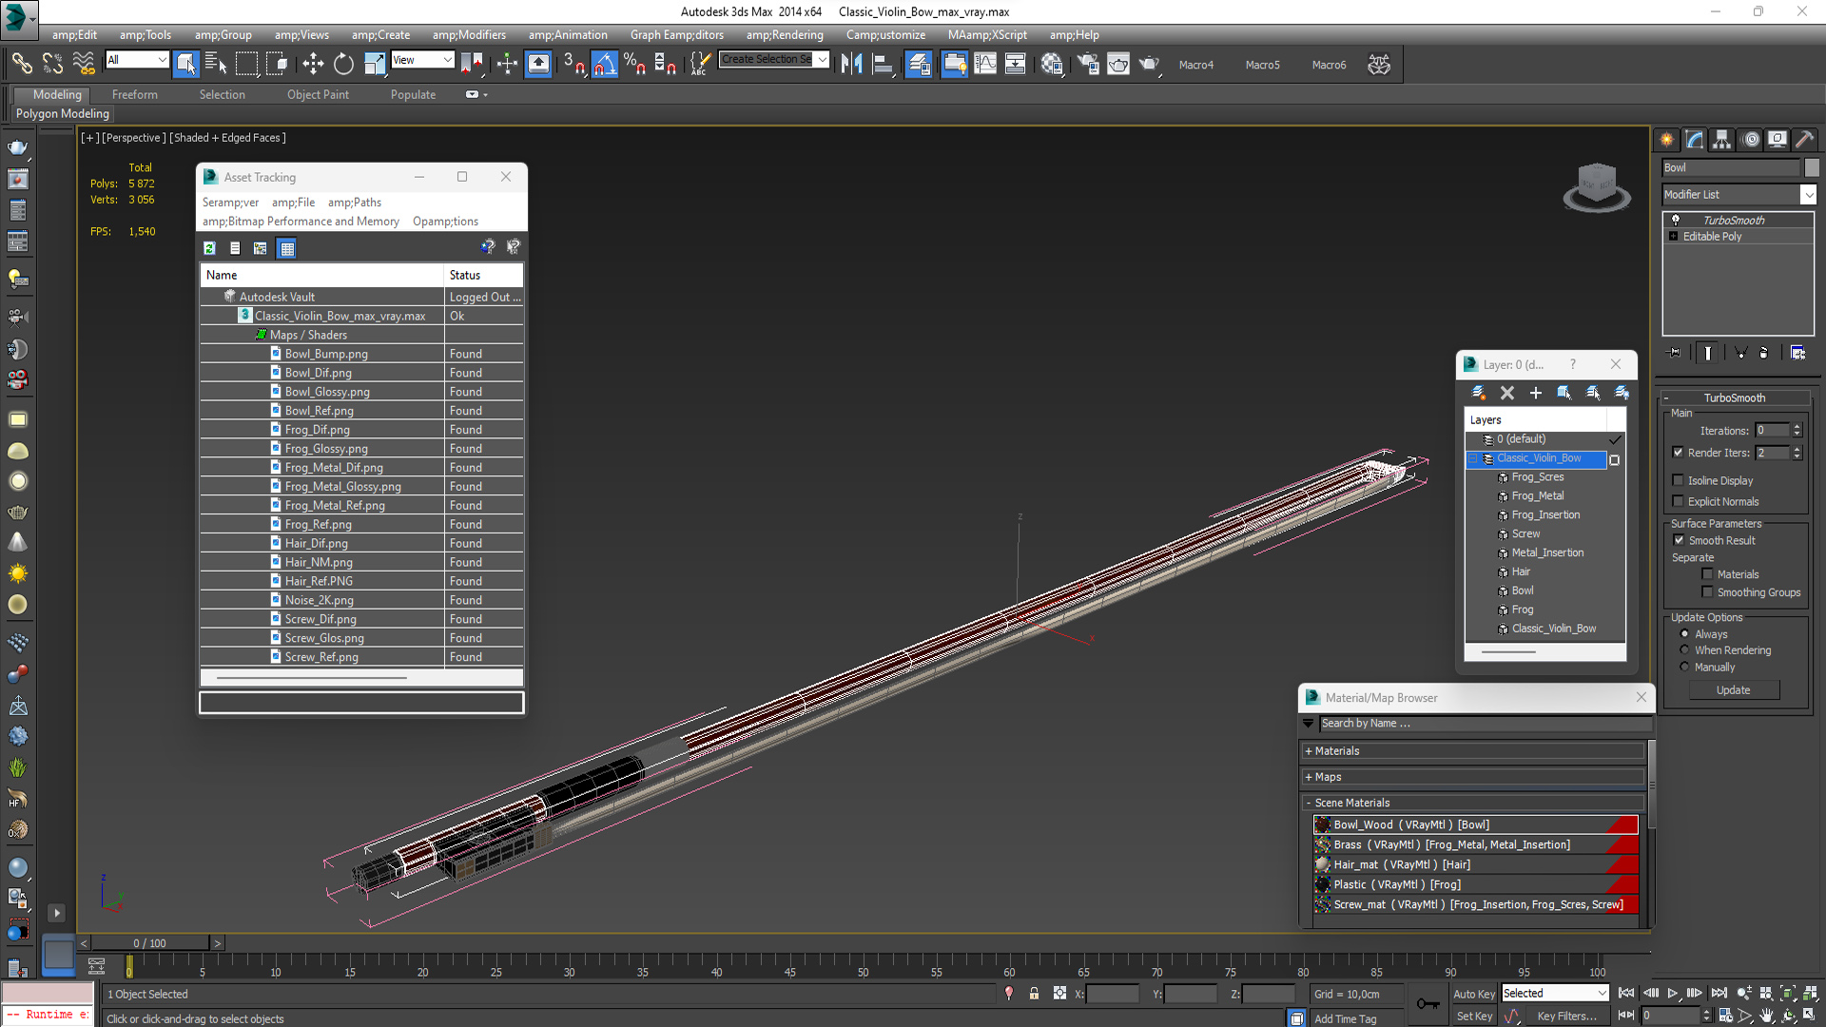Image resolution: width=1826 pixels, height=1027 pixels.
Task: Select the Move transform tool
Action: pos(313,64)
